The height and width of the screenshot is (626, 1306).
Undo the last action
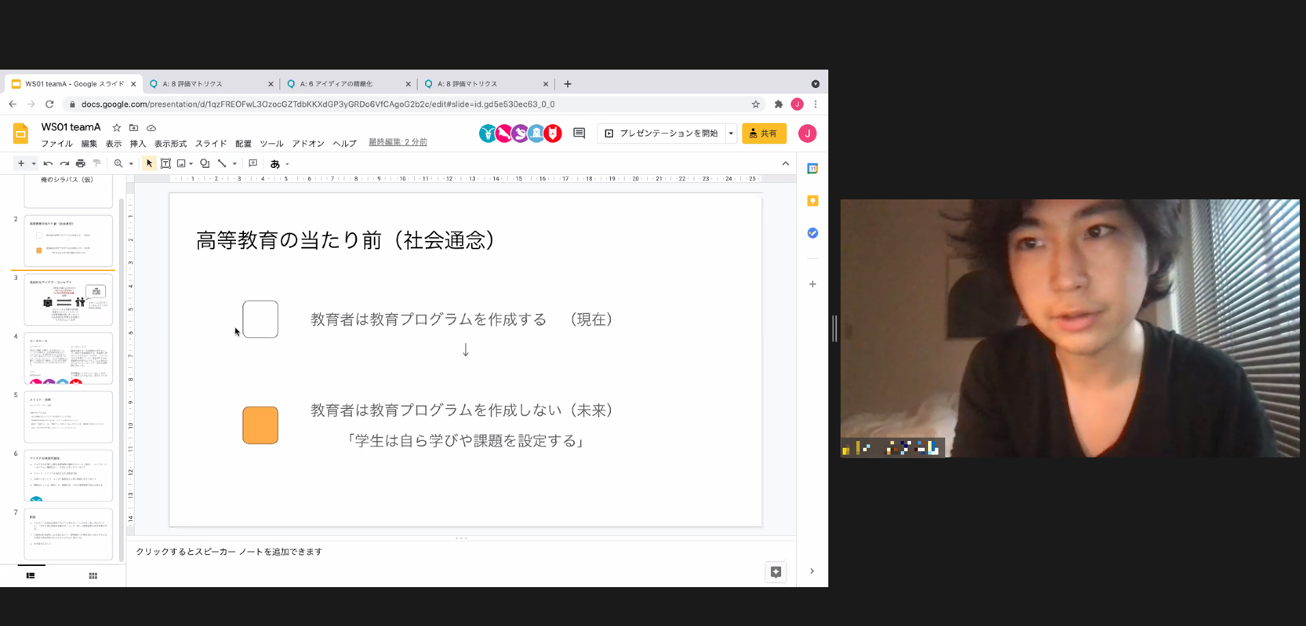click(x=48, y=164)
